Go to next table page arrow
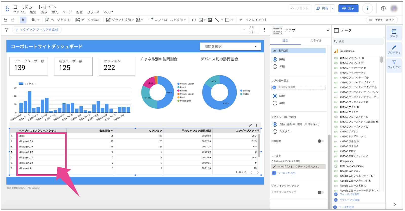The image size is (405, 211). coord(258,172)
